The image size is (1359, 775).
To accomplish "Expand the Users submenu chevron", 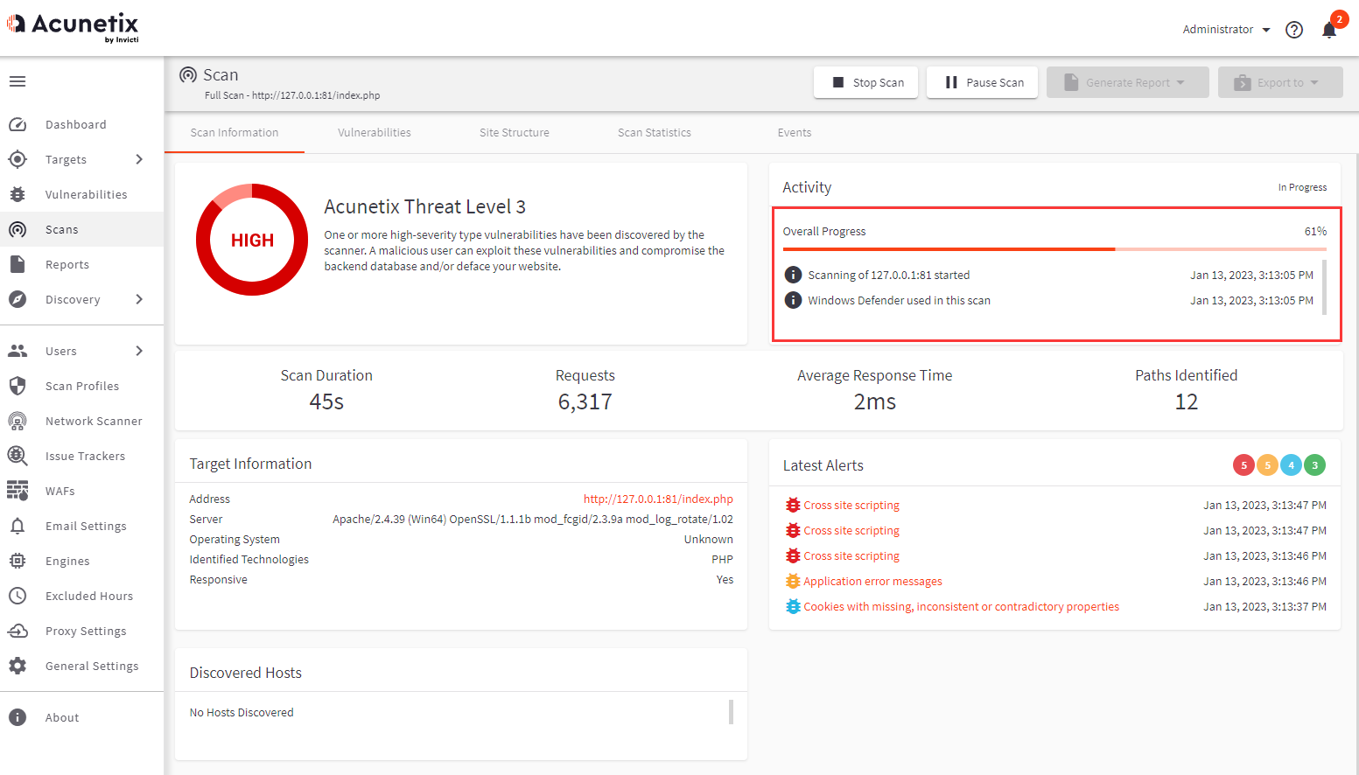I will tap(139, 351).
